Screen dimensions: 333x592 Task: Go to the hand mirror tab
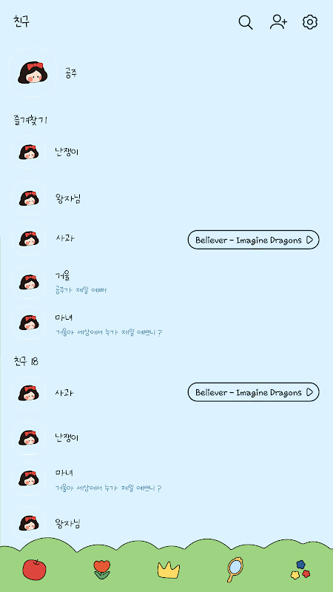coord(235,569)
